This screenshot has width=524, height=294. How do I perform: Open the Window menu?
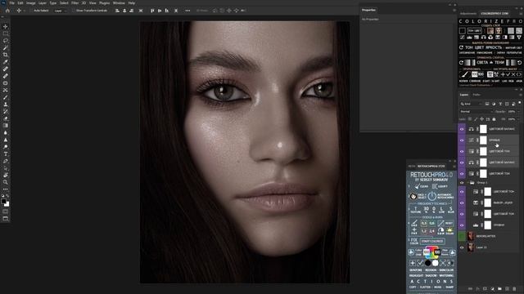(119, 3)
